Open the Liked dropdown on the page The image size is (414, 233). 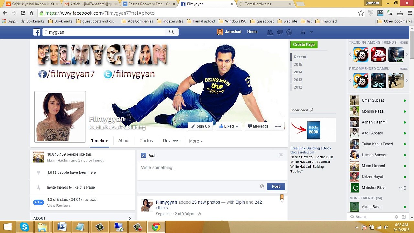coord(229,126)
